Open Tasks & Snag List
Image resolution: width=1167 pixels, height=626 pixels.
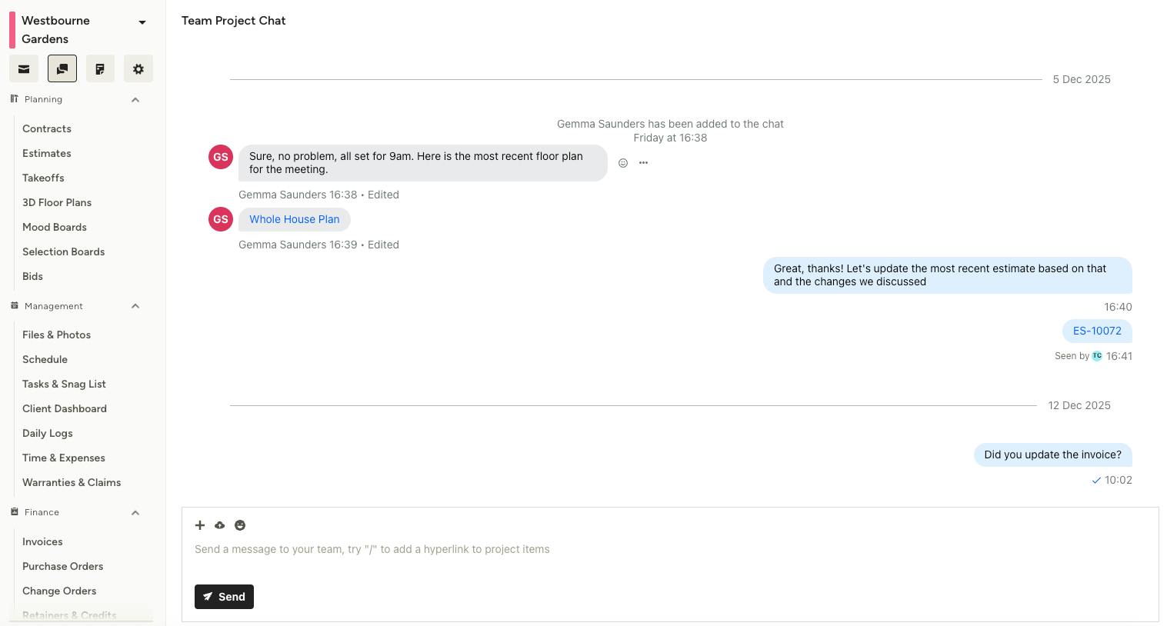(64, 384)
